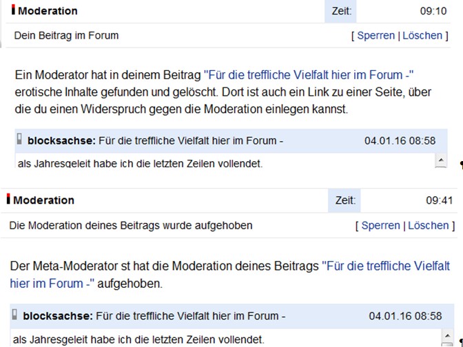
Task: Click red status icon beside first Moderation header
Action: click(x=14, y=10)
